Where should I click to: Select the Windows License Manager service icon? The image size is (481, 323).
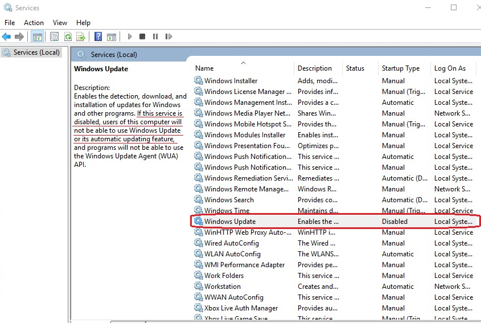pos(199,92)
